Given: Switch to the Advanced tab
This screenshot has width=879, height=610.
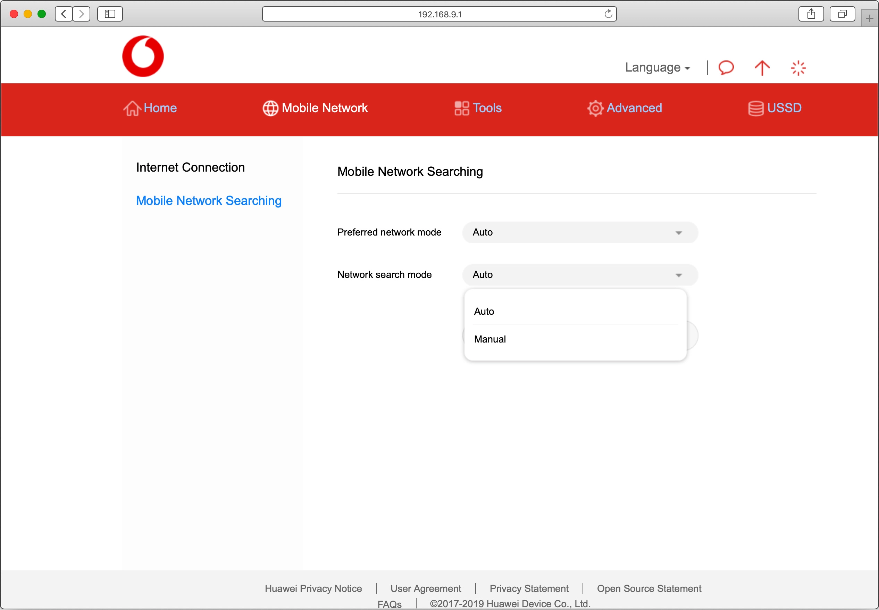Looking at the screenshot, I should (x=624, y=108).
